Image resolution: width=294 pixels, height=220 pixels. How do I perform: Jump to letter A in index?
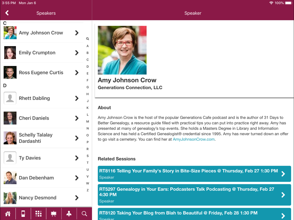click(x=88, y=46)
